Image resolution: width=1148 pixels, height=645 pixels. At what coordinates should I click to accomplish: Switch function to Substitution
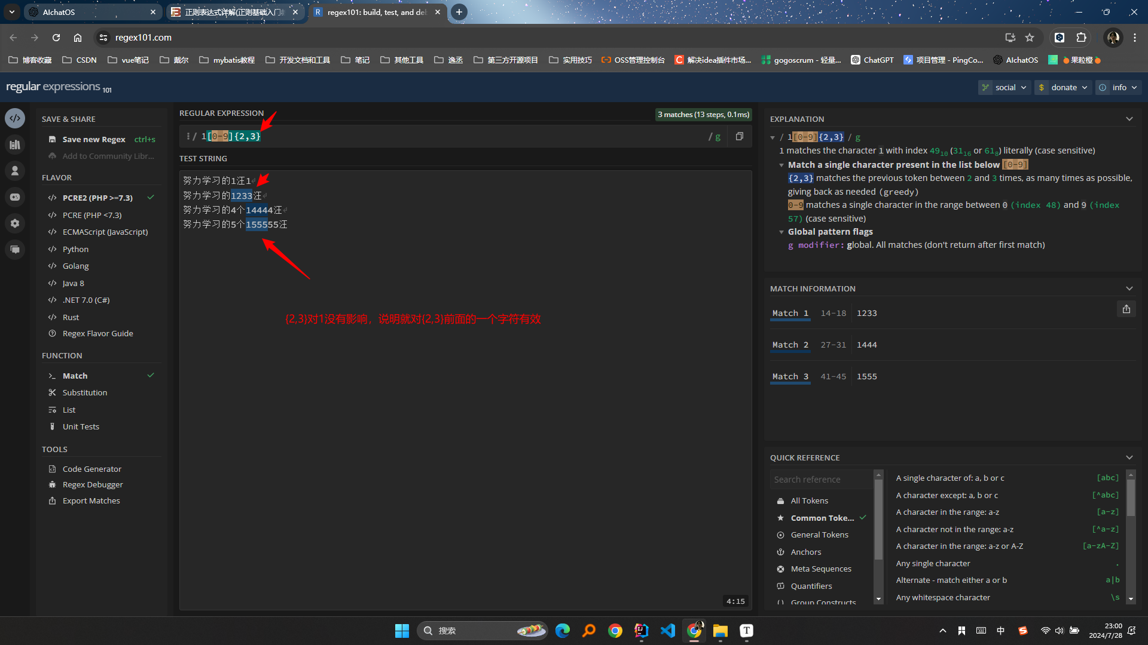[x=85, y=392]
